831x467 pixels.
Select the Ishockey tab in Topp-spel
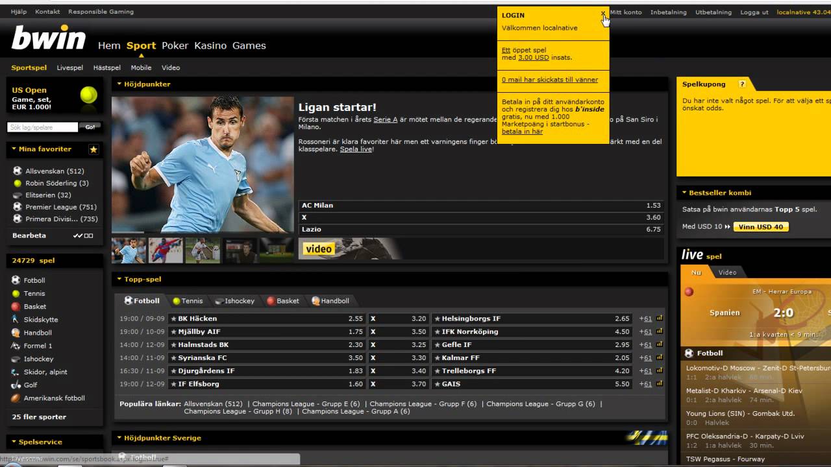(234, 301)
